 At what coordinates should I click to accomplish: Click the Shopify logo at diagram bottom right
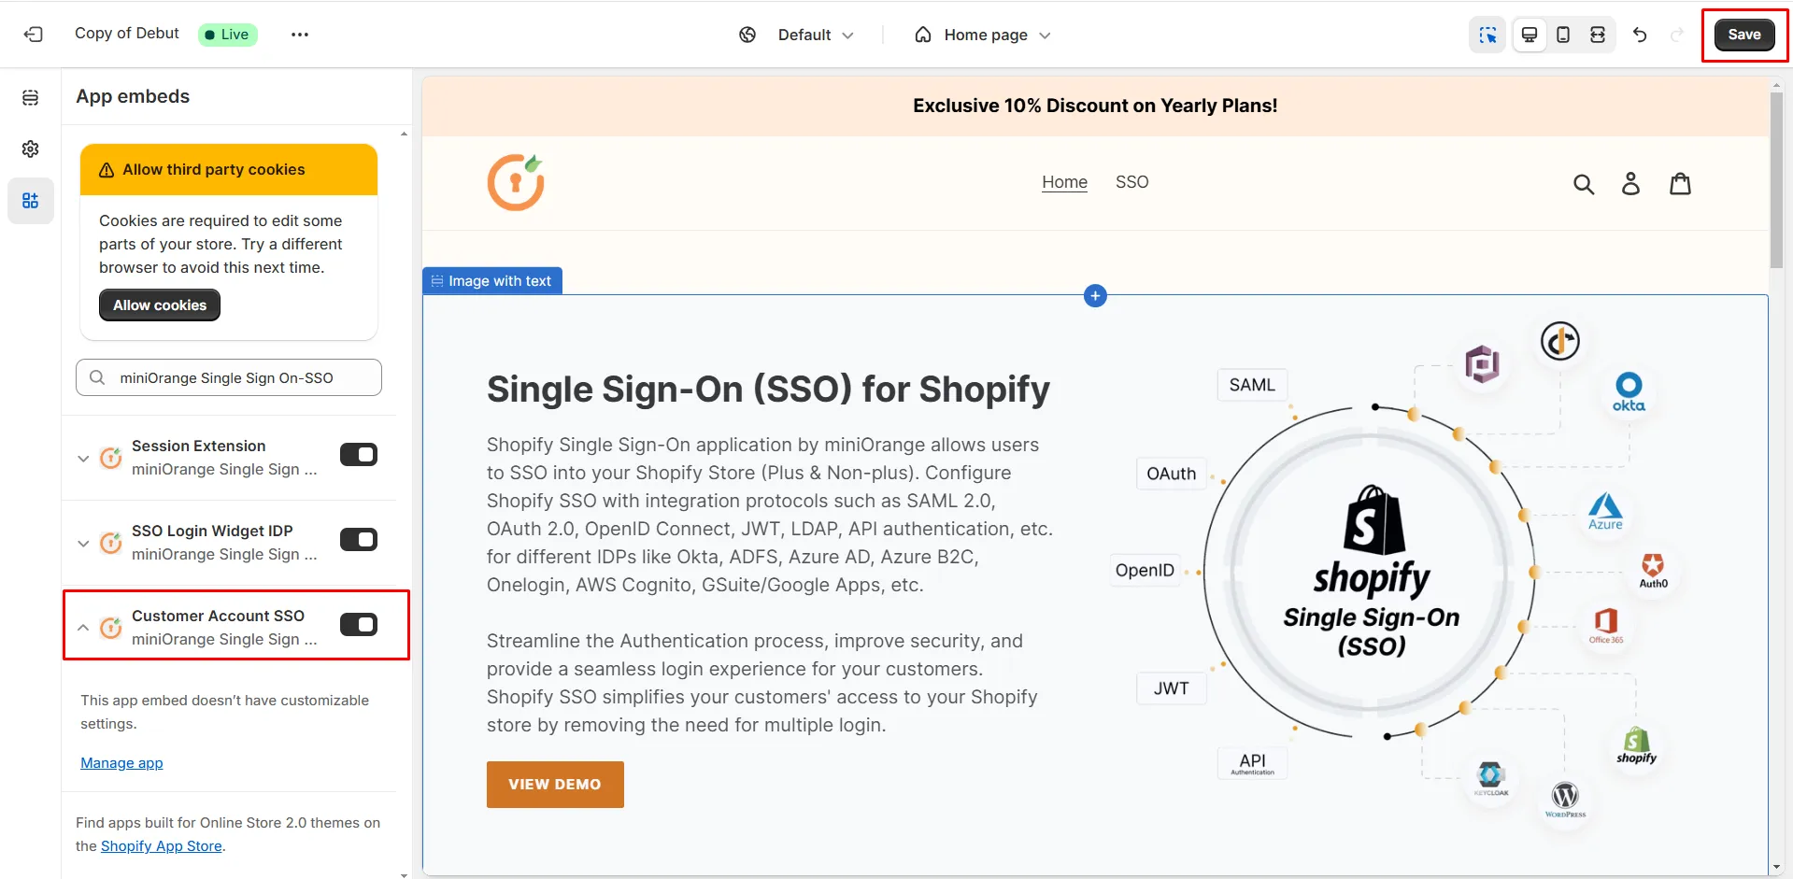point(1636,745)
